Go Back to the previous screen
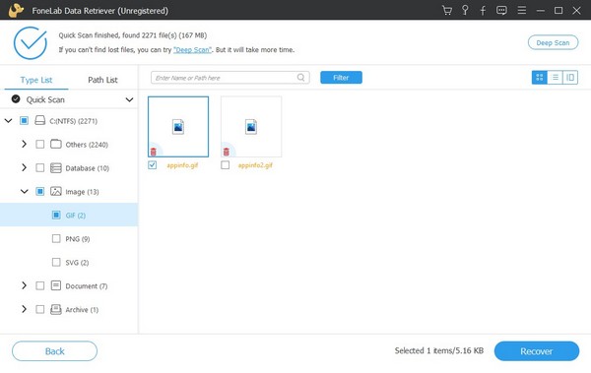The width and height of the screenshot is (591, 373). [54, 351]
